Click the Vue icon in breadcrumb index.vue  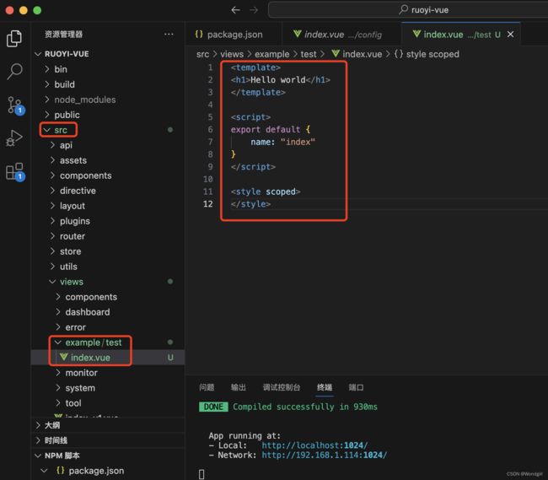(x=336, y=53)
